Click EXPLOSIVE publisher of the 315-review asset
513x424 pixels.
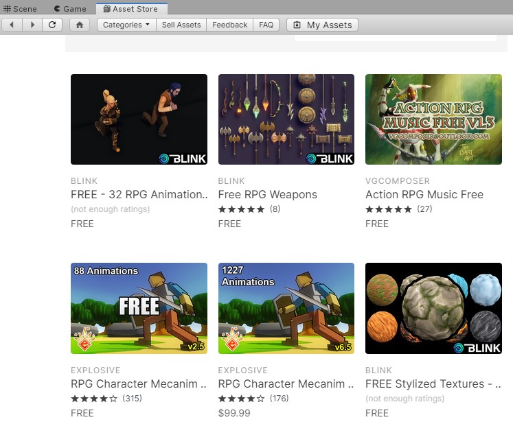(x=95, y=370)
